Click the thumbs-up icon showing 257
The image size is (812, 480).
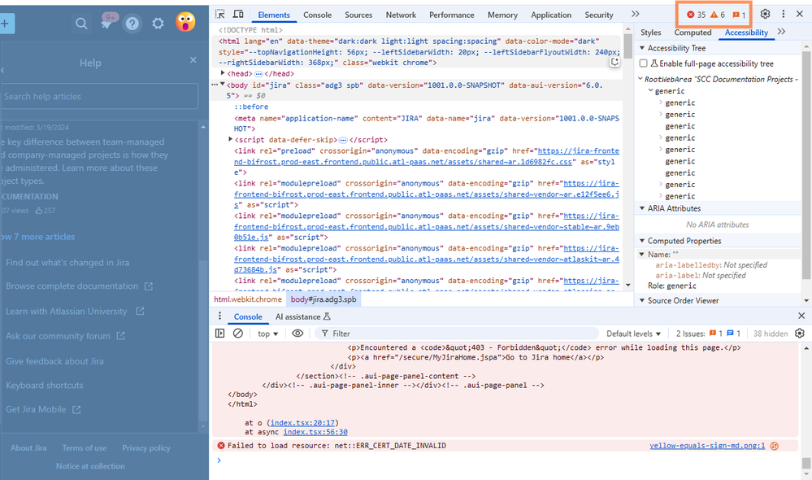click(x=39, y=211)
